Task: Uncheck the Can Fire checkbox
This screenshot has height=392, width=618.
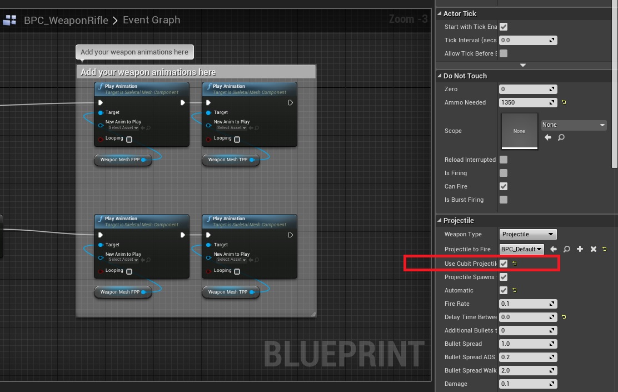Action: (x=504, y=186)
